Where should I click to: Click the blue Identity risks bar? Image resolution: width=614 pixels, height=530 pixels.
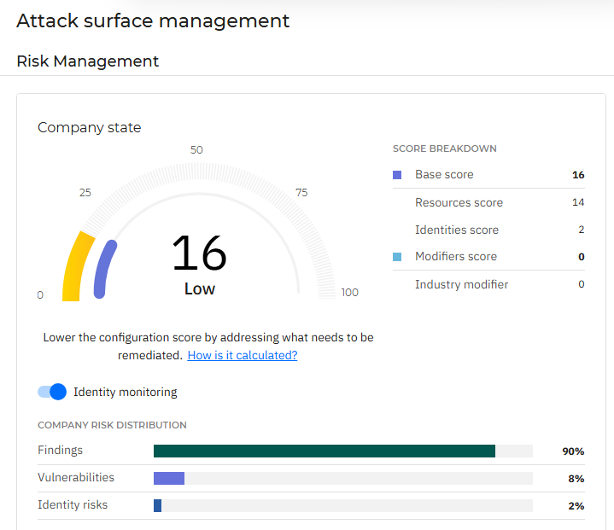click(158, 505)
